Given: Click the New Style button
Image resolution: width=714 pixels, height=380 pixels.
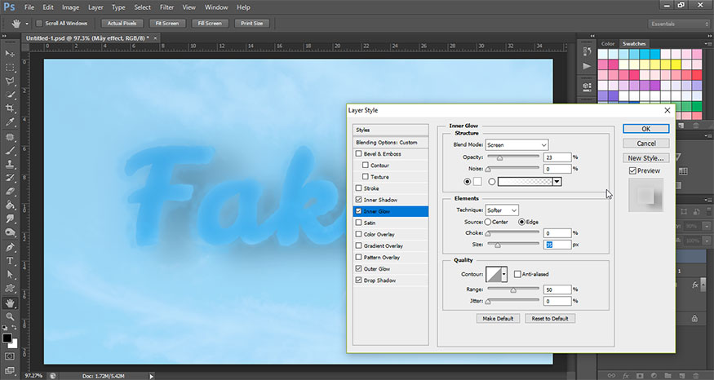Looking at the screenshot, I should coord(645,158).
